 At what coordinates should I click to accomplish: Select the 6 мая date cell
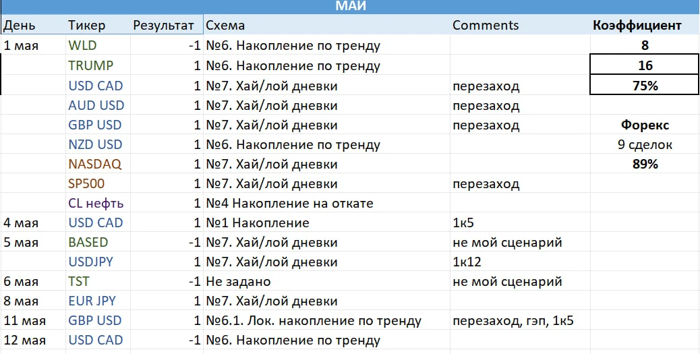(33, 281)
